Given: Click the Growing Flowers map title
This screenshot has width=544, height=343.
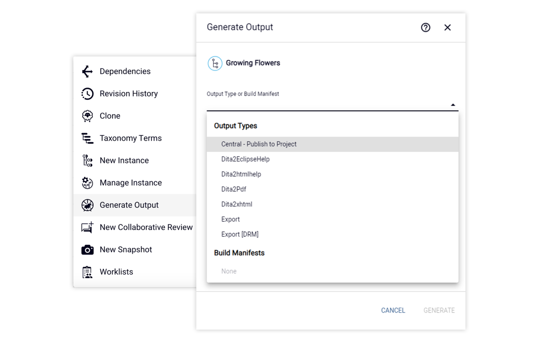Looking at the screenshot, I should pyautogui.click(x=253, y=63).
